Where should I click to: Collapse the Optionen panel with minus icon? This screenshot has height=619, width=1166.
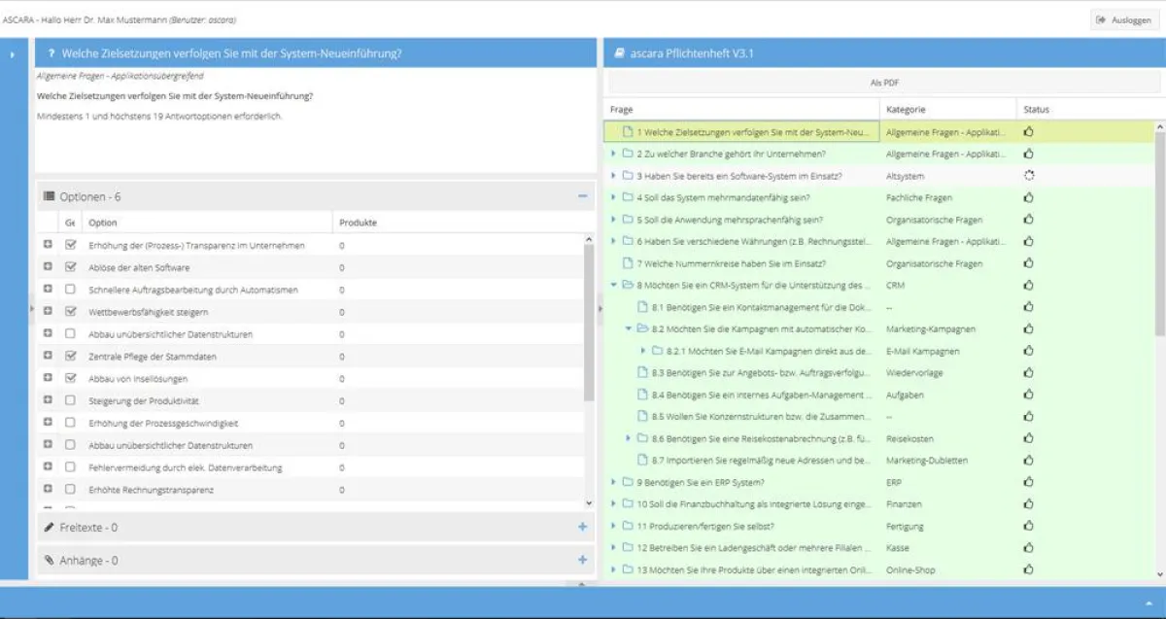point(582,196)
